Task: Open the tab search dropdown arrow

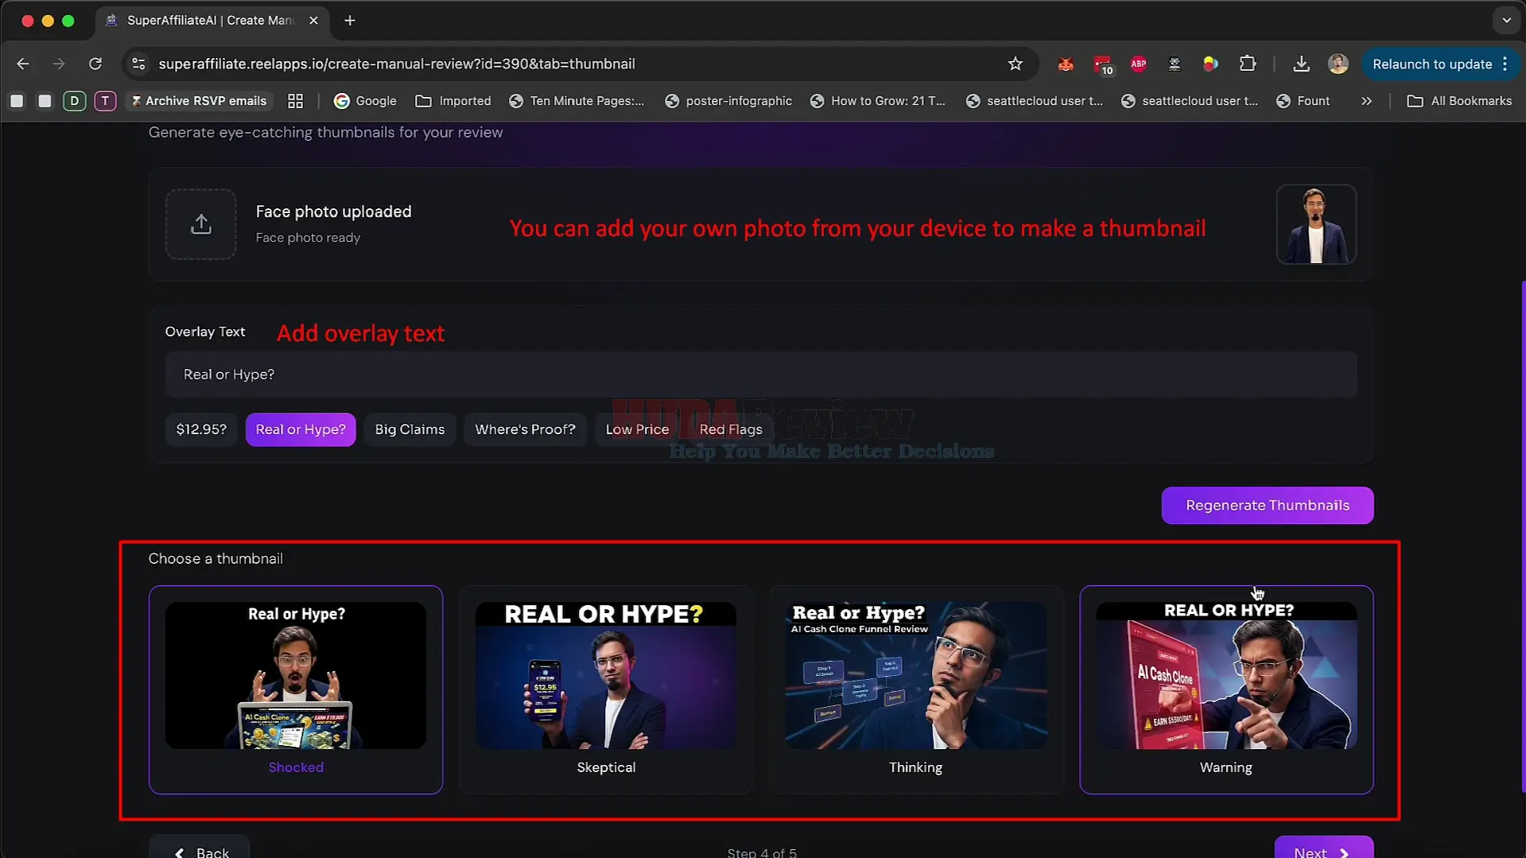Action: tap(1506, 21)
